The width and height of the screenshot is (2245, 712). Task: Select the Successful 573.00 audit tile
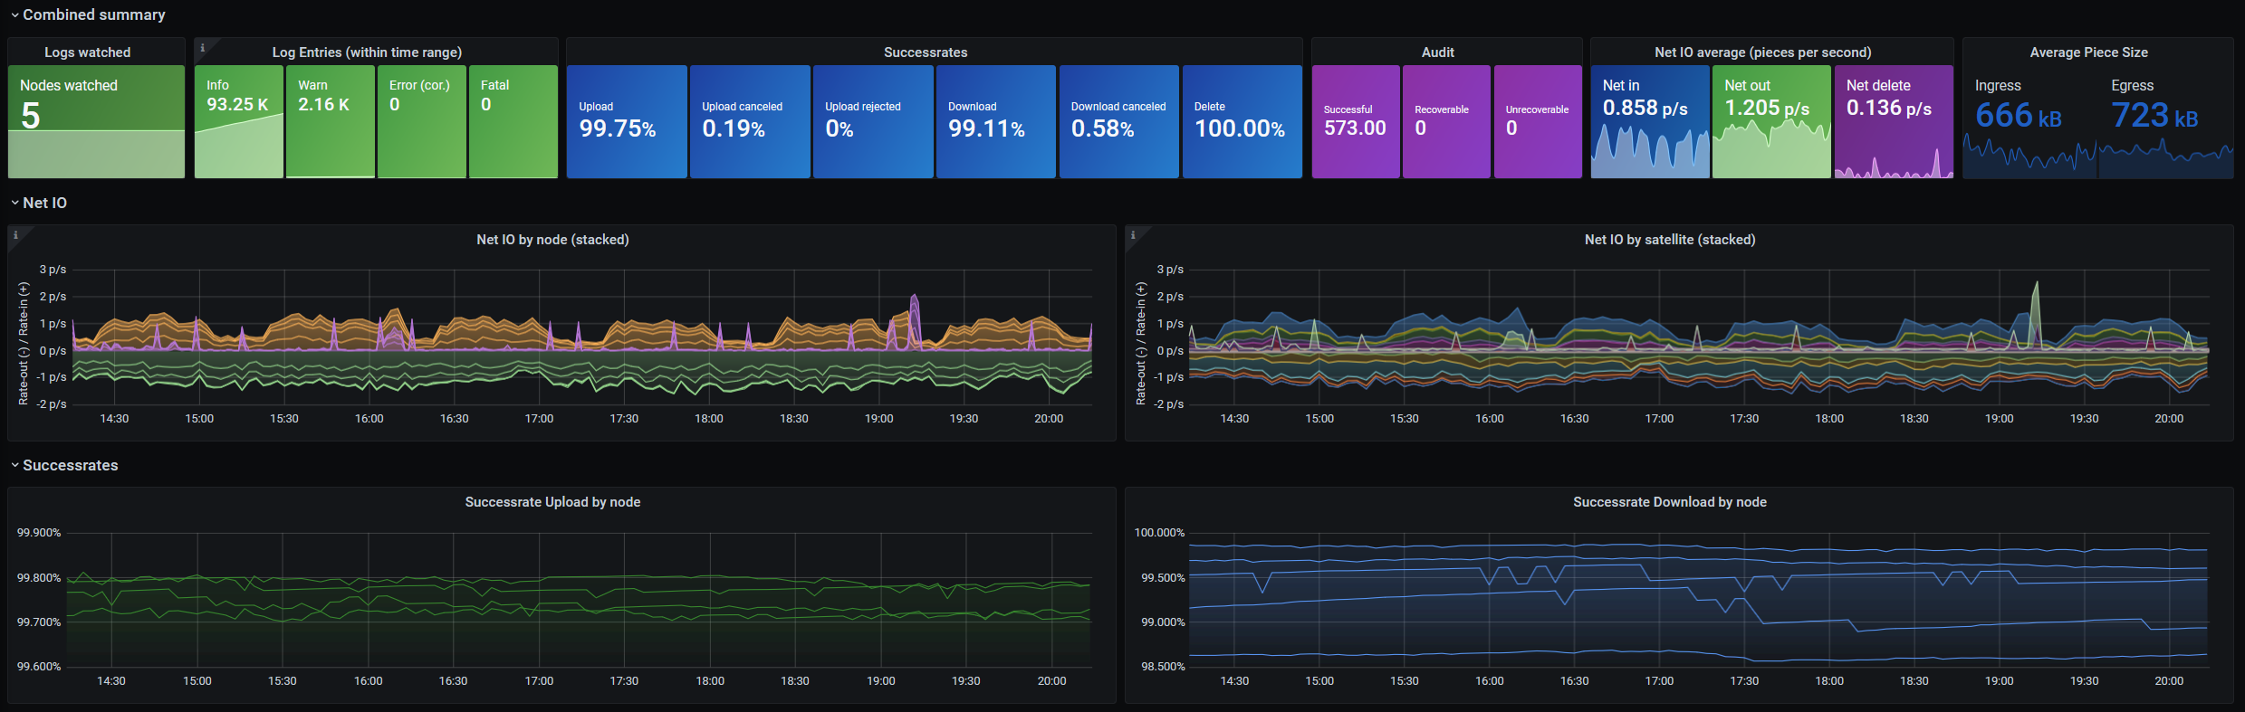1356,121
